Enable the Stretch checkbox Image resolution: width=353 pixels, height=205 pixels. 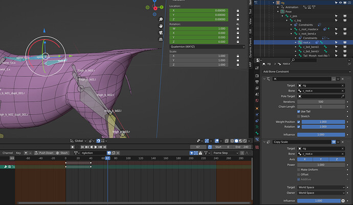[x=299, y=116]
